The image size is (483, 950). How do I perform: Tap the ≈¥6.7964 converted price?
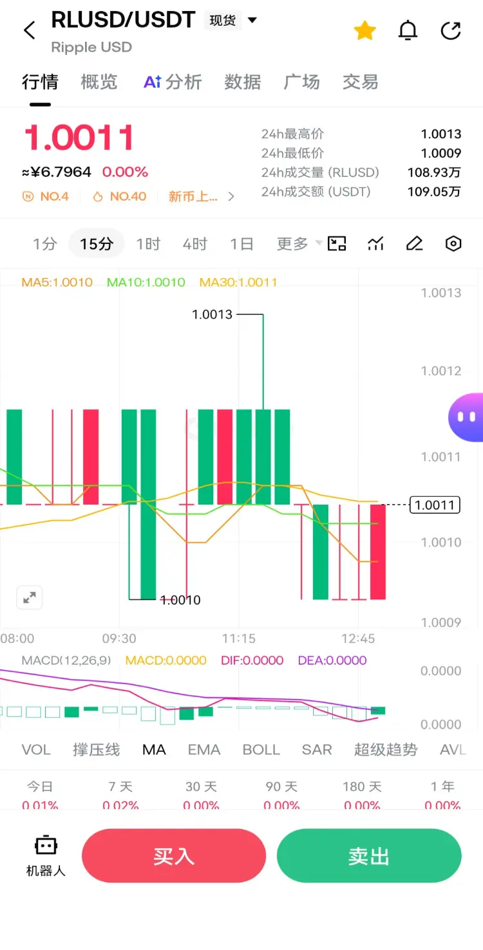coord(57,172)
